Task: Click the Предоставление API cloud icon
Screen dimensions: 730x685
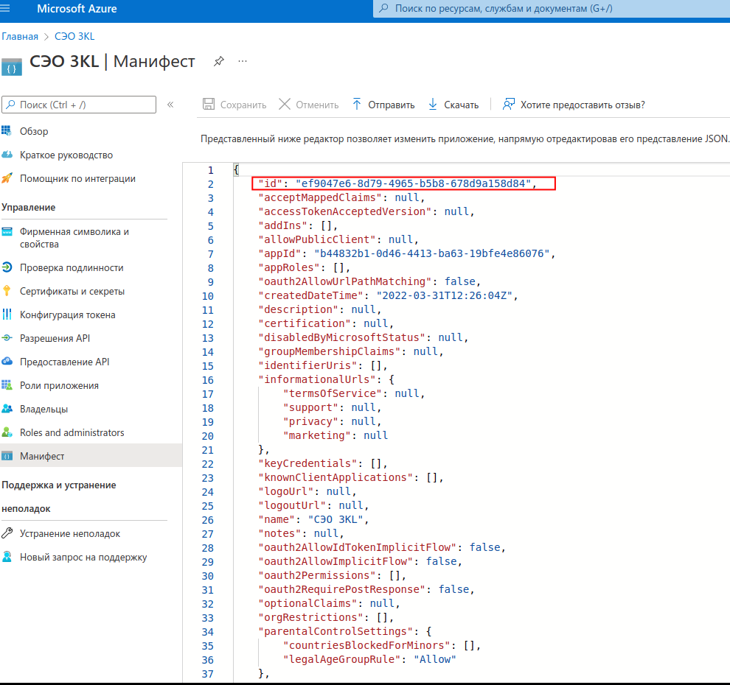Action: (7, 361)
